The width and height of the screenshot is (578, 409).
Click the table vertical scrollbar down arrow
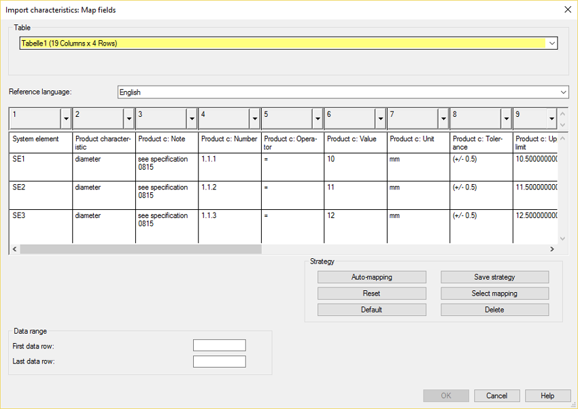coord(562,238)
